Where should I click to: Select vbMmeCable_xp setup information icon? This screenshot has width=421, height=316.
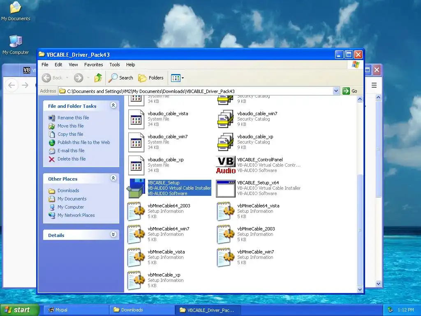click(136, 281)
